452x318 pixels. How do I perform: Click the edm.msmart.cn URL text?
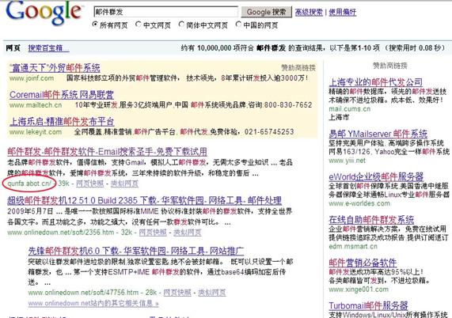coord(353,246)
